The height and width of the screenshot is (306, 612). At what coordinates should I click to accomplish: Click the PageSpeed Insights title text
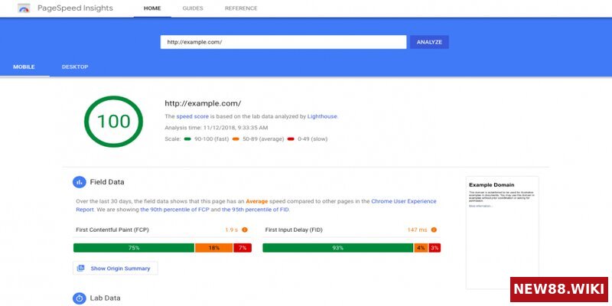75,8
